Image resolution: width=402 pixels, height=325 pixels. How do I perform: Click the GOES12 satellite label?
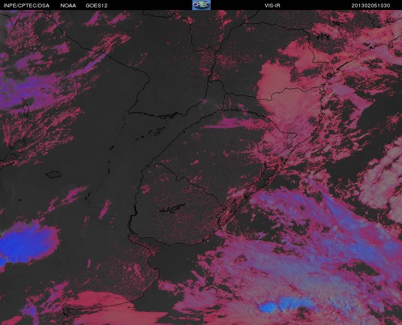tap(97, 6)
